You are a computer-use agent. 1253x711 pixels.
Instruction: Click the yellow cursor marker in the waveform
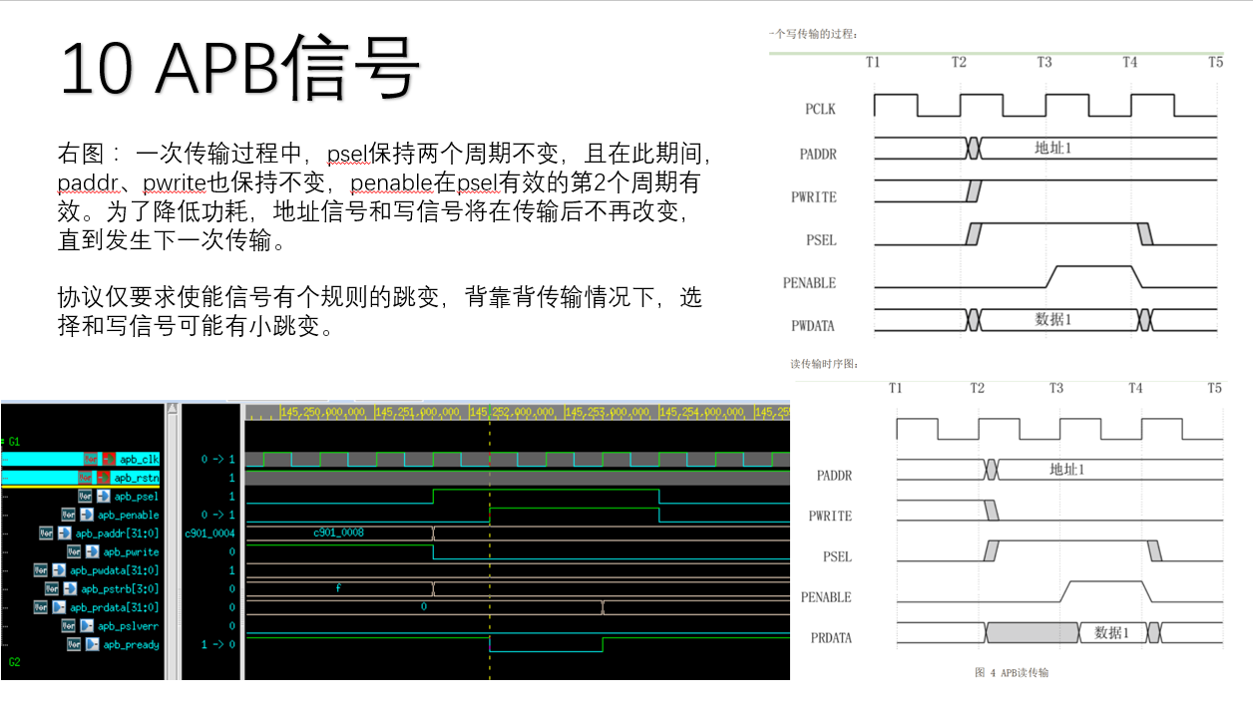coord(489,548)
